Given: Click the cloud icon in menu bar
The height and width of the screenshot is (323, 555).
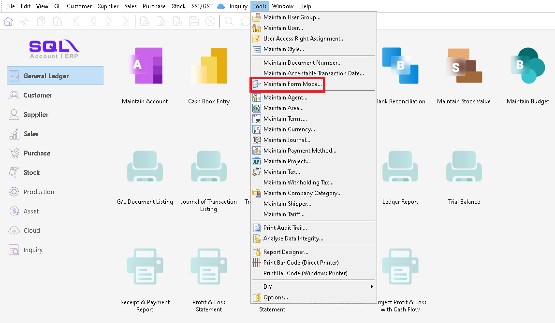Looking at the screenshot, I should [221, 6].
